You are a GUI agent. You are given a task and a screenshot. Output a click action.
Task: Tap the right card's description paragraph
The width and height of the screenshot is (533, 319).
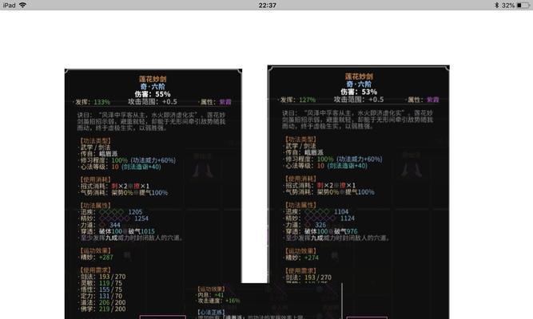(x=358, y=120)
